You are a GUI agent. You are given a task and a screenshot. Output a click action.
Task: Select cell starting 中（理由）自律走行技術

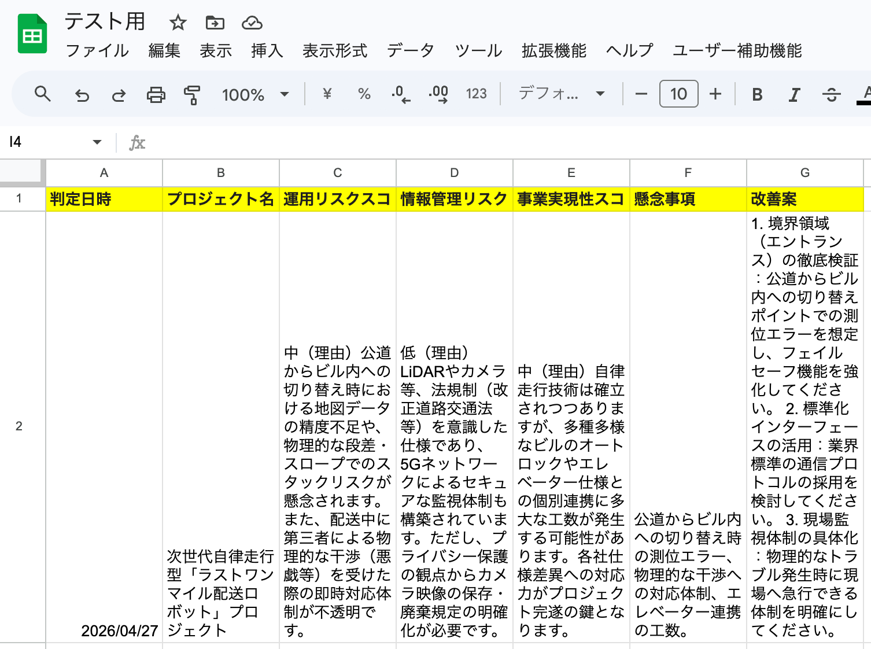point(571,426)
